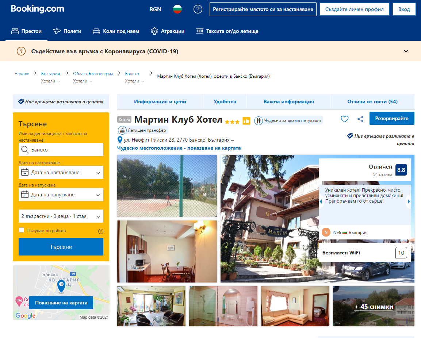Click the thumbs-up badge next to hotel stars
The width and height of the screenshot is (421, 338).
point(246,121)
